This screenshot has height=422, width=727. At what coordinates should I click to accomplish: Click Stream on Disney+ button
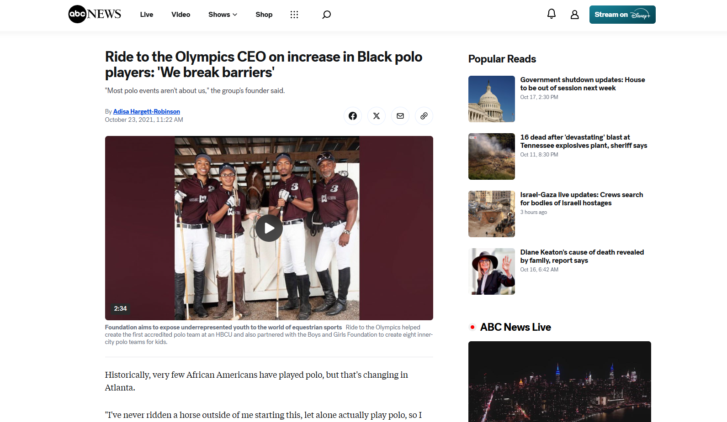(x=622, y=15)
